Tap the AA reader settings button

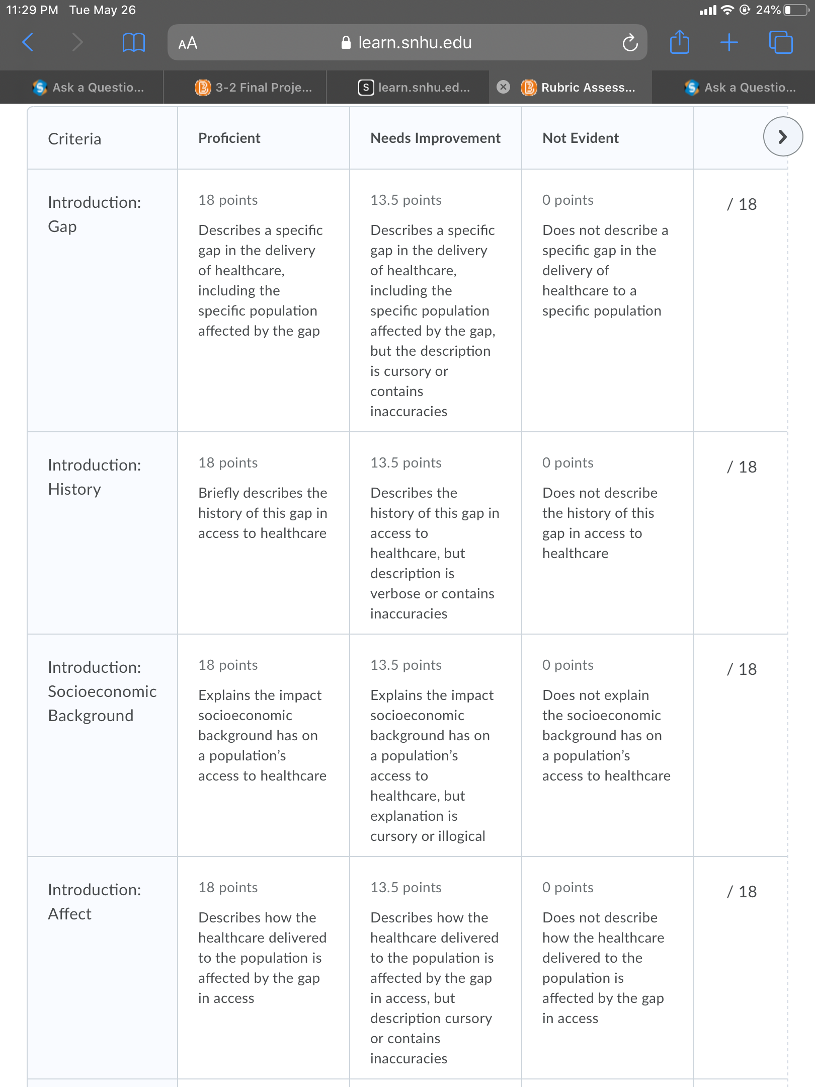(188, 43)
